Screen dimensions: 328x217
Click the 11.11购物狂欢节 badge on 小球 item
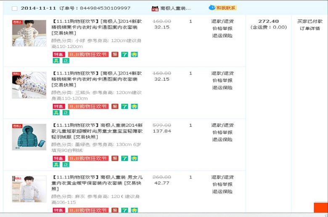tap(88, 54)
